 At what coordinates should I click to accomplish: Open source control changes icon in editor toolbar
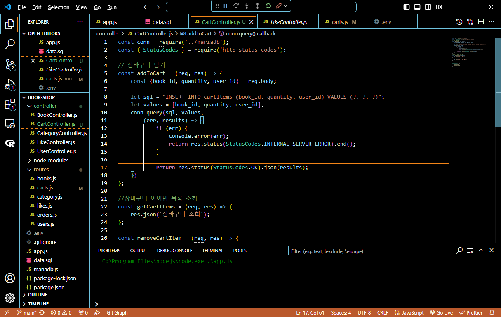click(x=470, y=22)
